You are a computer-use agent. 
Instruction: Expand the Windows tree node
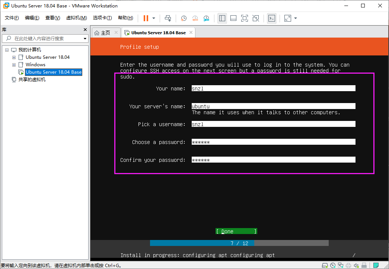click(x=14, y=65)
